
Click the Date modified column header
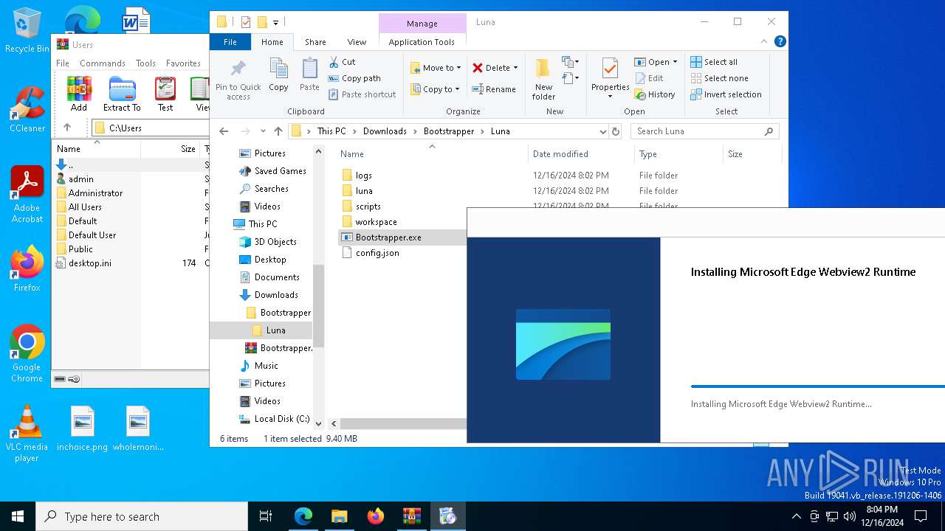[x=581, y=154]
